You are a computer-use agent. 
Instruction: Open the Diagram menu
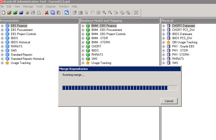pos(51,6)
